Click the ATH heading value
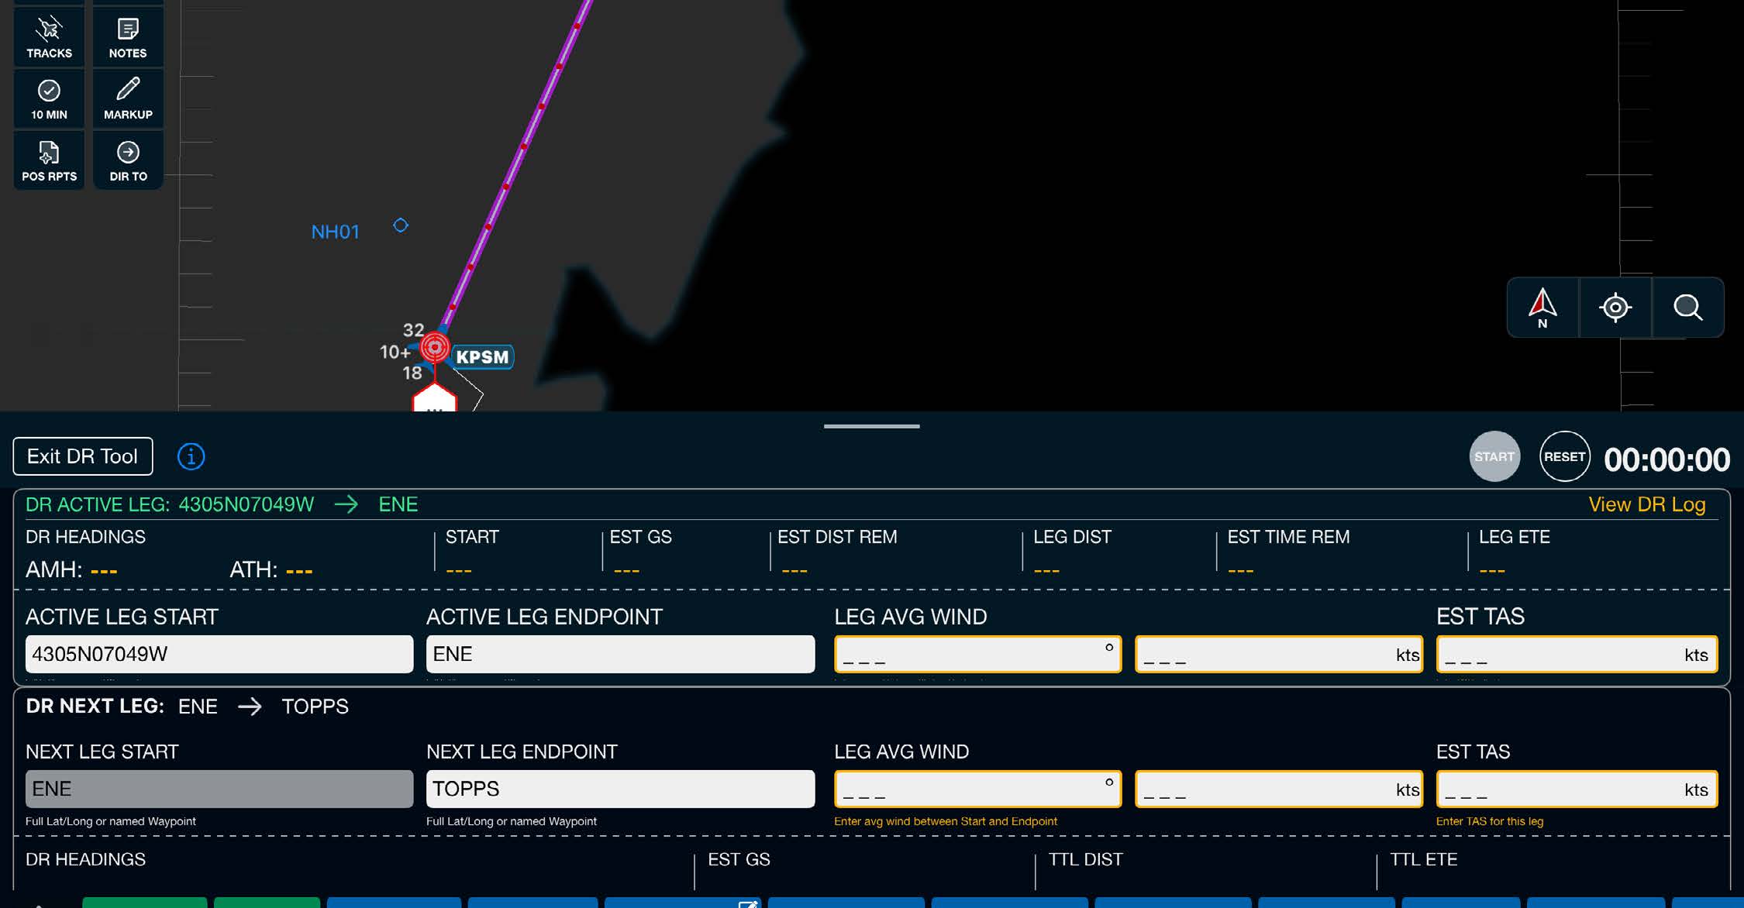This screenshot has width=1744, height=908. click(x=299, y=571)
